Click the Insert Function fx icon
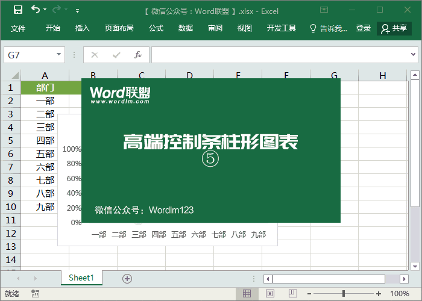 coord(138,55)
